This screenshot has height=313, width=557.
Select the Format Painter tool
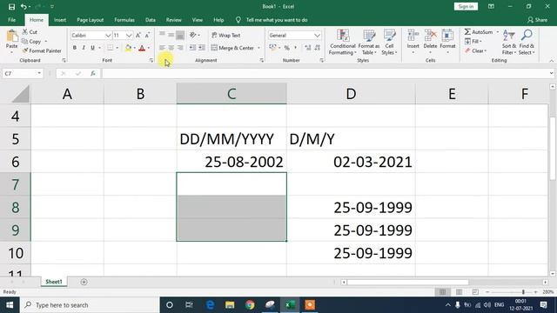pos(42,50)
